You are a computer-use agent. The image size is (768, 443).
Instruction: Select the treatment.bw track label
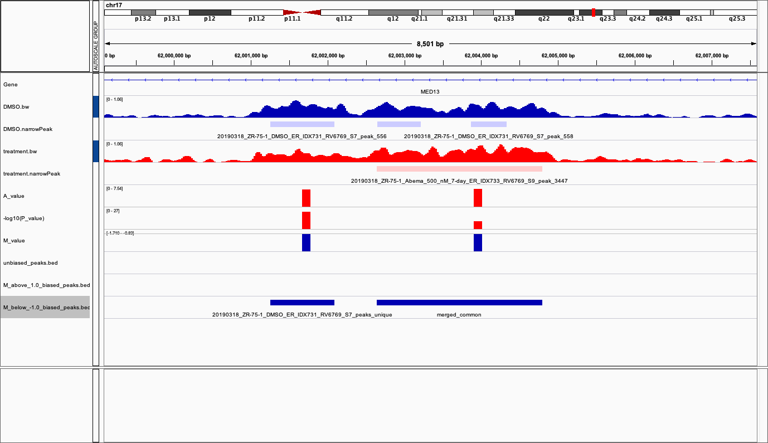coord(19,151)
